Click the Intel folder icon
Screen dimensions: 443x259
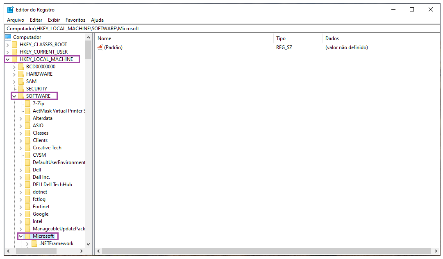(27, 221)
